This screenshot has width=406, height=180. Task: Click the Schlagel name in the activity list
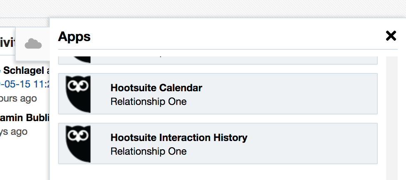23,71
